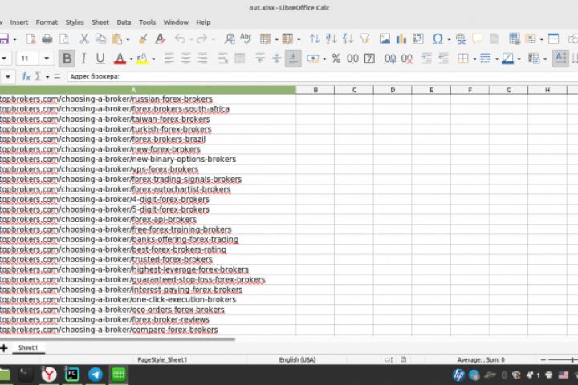Open Telegram from the taskbar
The width and height of the screenshot is (578, 385).
click(95, 375)
